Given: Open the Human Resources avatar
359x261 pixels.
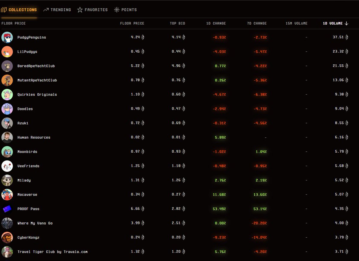Looking at the screenshot, I should (7, 137).
